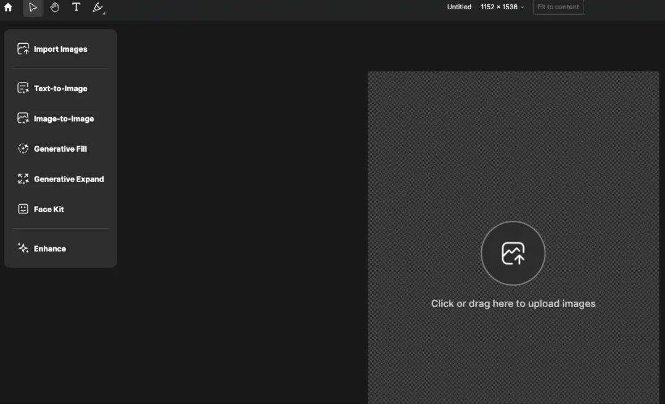Open the Text-to-Image option
Screen dimensions: 665x404
click(60, 88)
